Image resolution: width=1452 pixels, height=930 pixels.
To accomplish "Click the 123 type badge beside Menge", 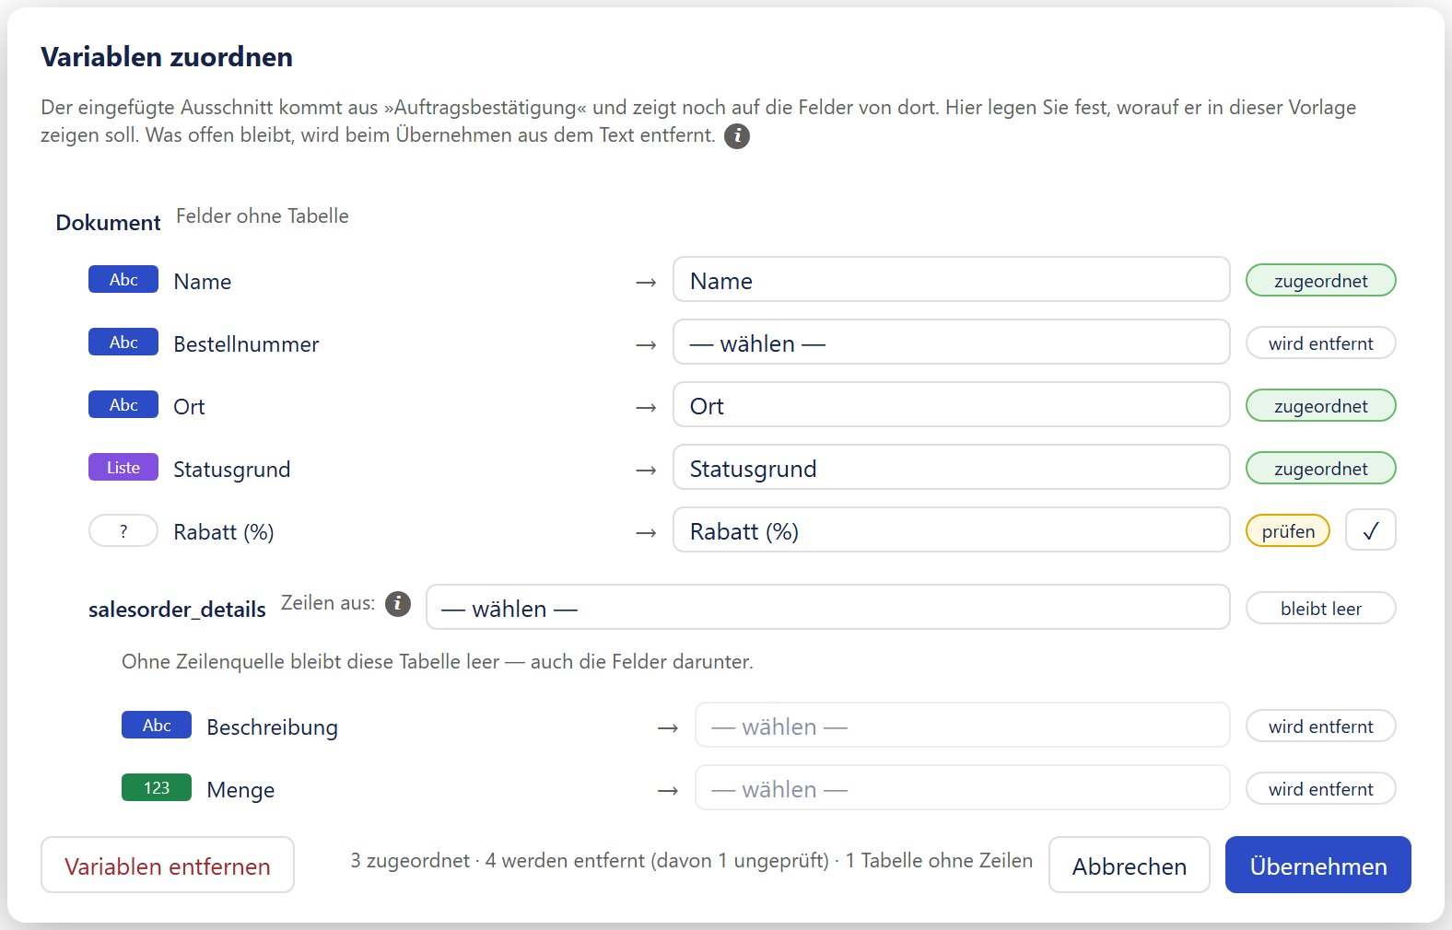I will tap(157, 788).
